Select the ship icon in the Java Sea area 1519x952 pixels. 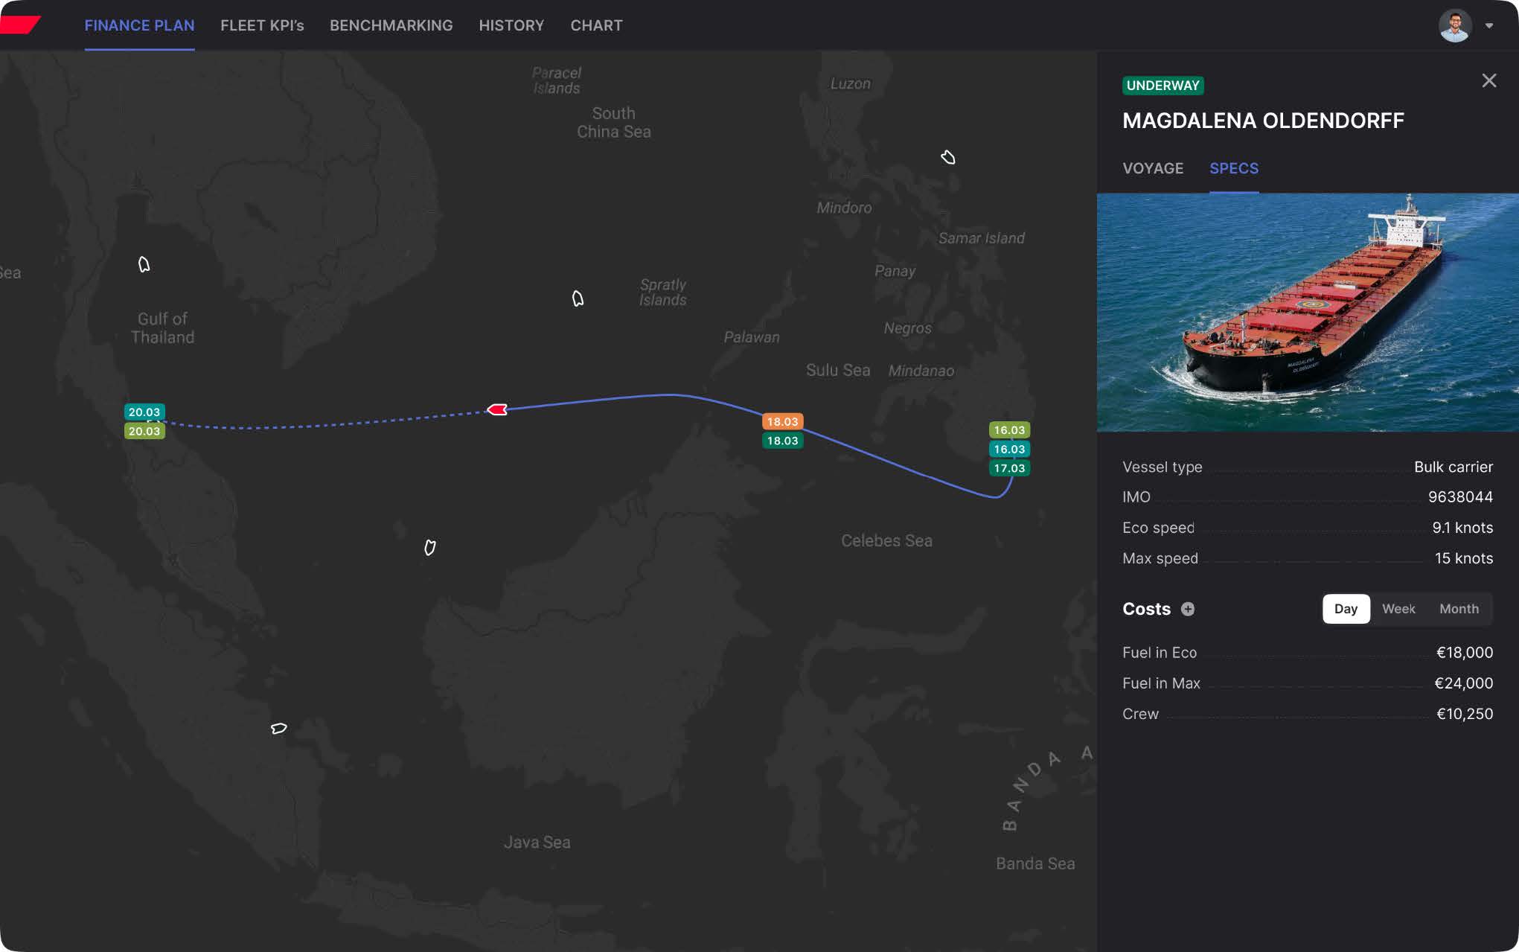tap(278, 728)
